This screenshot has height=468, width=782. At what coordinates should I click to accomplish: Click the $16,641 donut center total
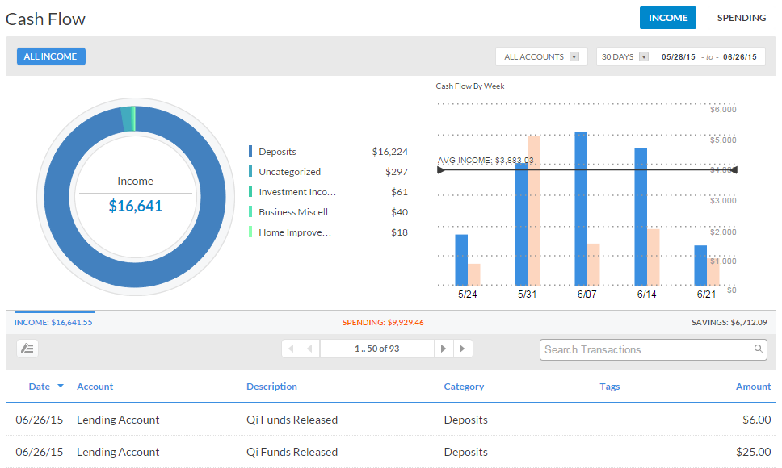click(x=136, y=206)
